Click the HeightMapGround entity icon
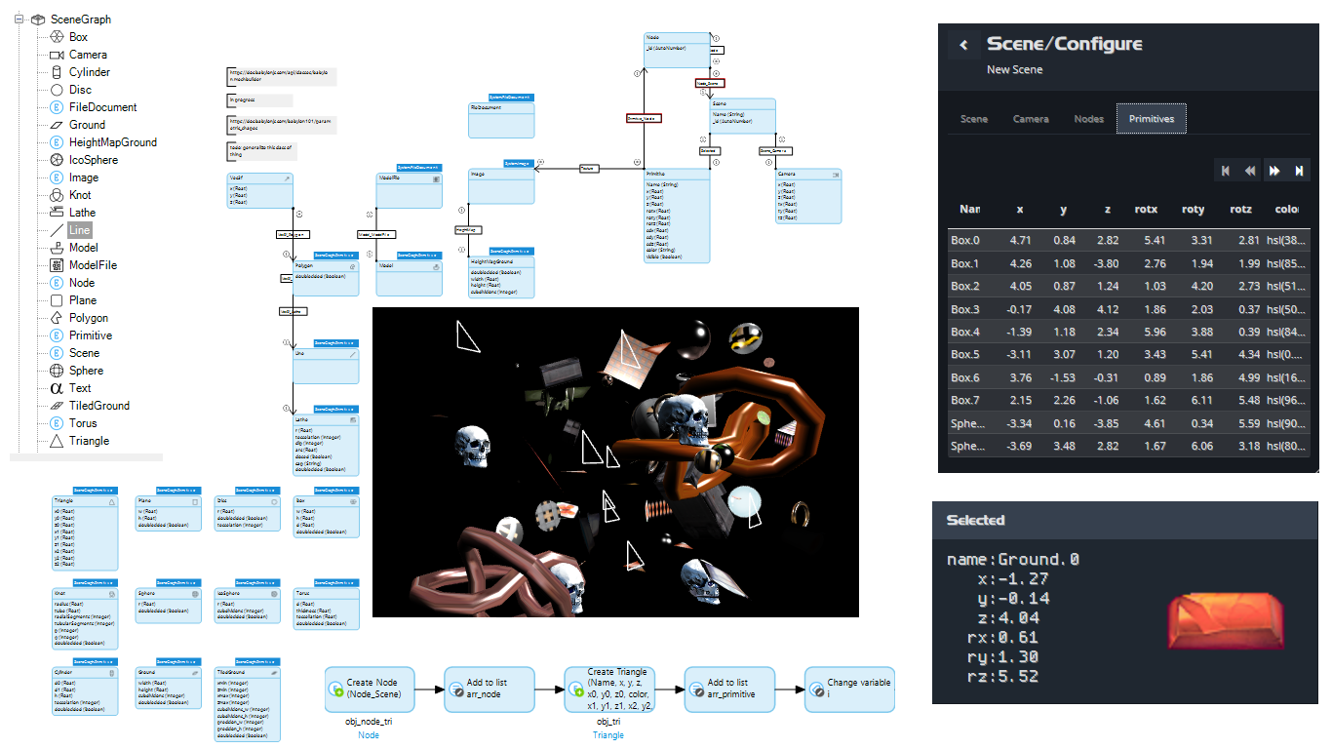This screenshot has height=749, width=1332. coord(57,142)
